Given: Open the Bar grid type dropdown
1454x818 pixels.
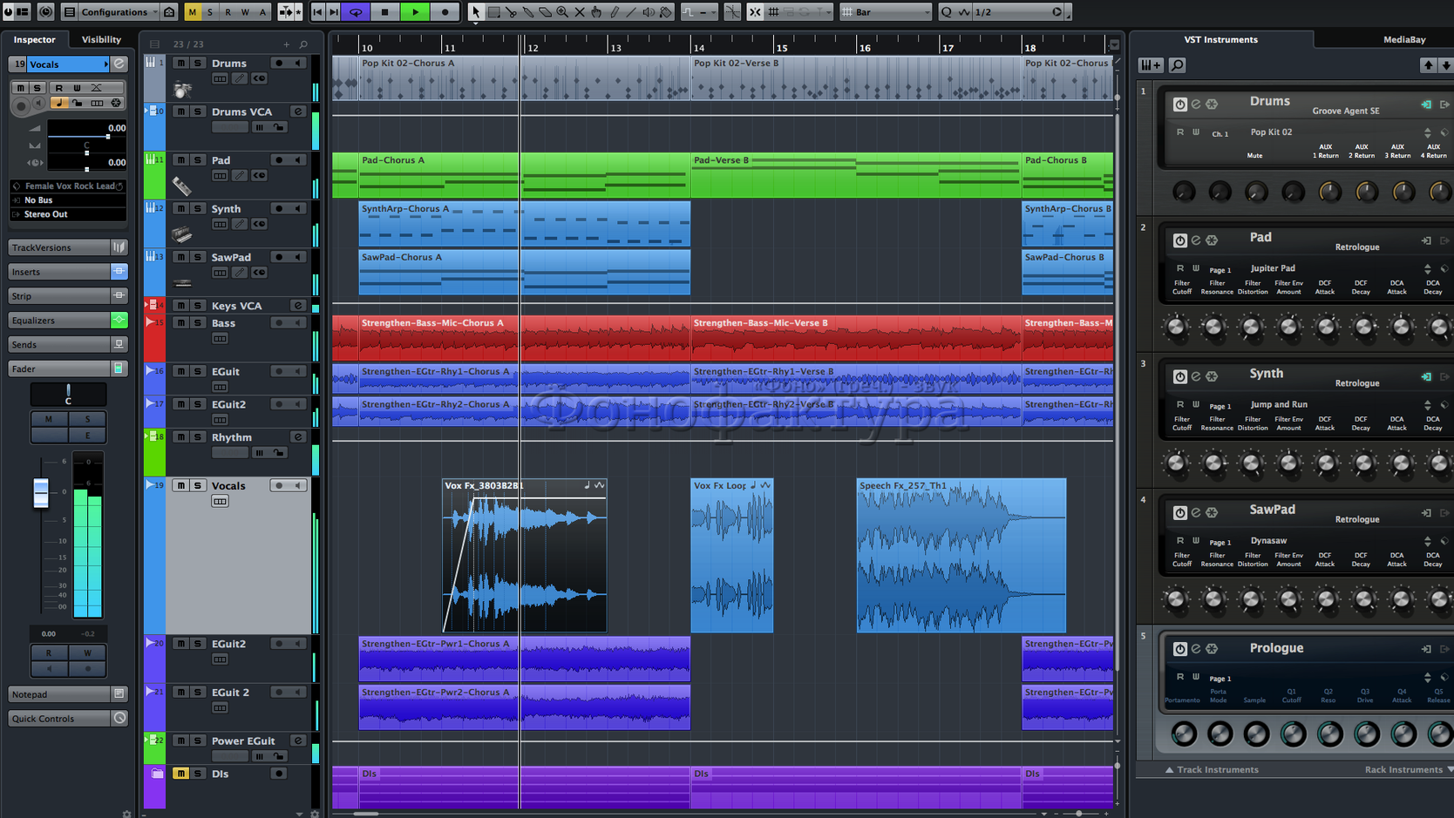Looking at the screenshot, I should [x=886, y=12].
